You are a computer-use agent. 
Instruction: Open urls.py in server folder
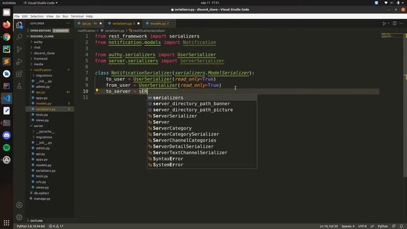click(x=41, y=182)
